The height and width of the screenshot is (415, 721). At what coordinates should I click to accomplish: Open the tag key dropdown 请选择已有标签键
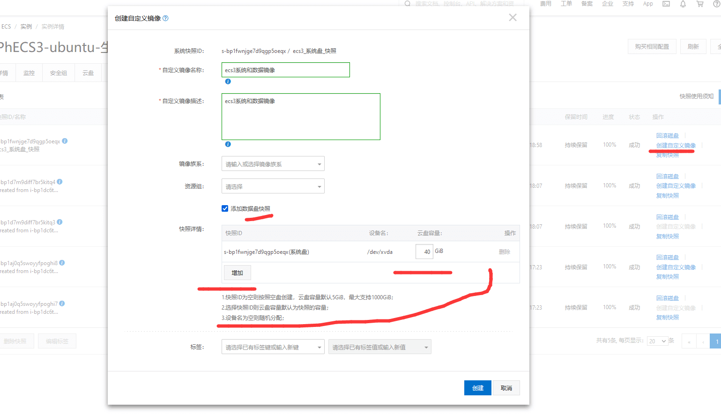click(x=273, y=347)
